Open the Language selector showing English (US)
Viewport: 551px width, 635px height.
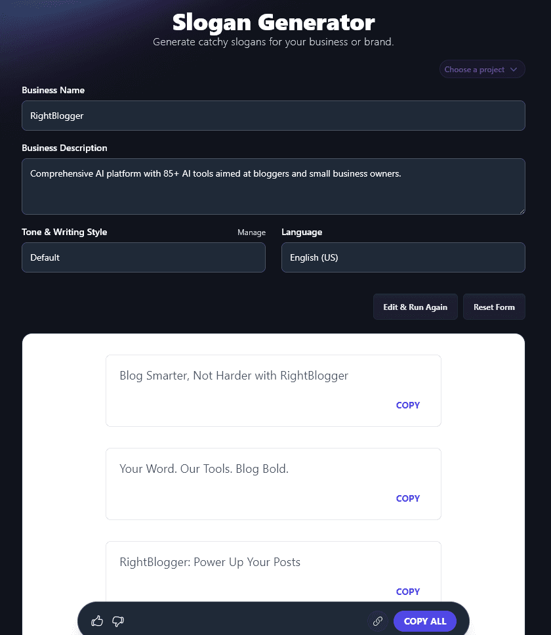point(403,257)
